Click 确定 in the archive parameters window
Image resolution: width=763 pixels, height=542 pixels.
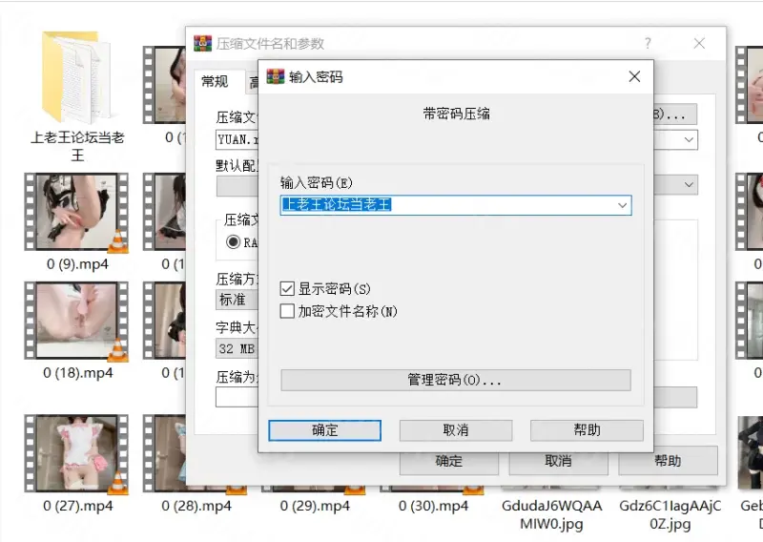tap(448, 461)
